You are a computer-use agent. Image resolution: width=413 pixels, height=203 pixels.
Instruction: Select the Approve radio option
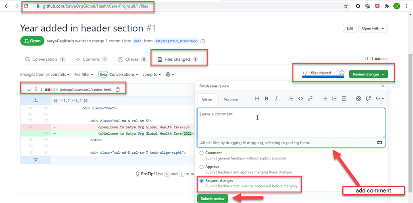tap(202, 167)
